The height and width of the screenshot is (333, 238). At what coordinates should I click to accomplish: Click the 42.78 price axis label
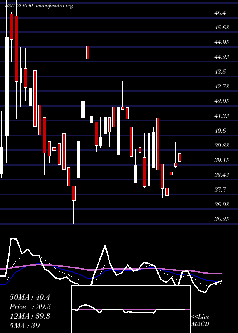tap(222, 87)
